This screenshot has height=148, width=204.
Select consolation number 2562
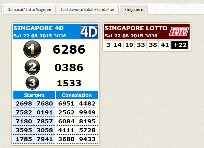pyautogui.click(x=67, y=112)
